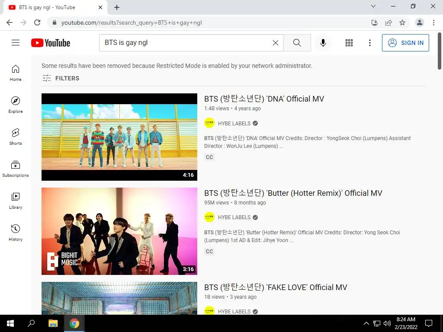Image resolution: width=443 pixels, height=332 pixels.
Task: Close the 'BTS is gay ngl' tab
Action: click(100, 7)
